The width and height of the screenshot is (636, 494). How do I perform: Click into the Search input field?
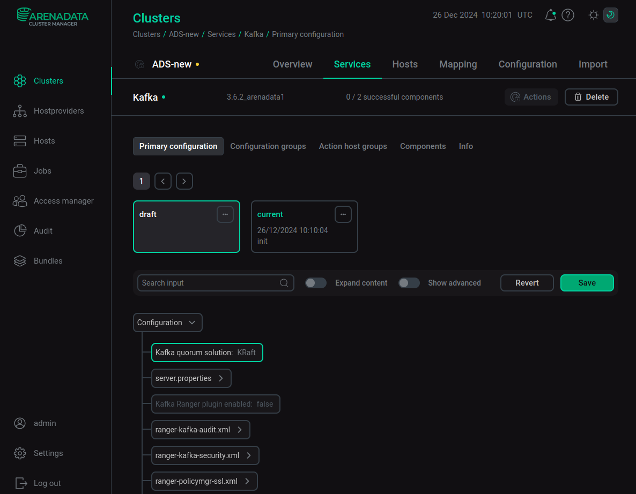(209, 283)
